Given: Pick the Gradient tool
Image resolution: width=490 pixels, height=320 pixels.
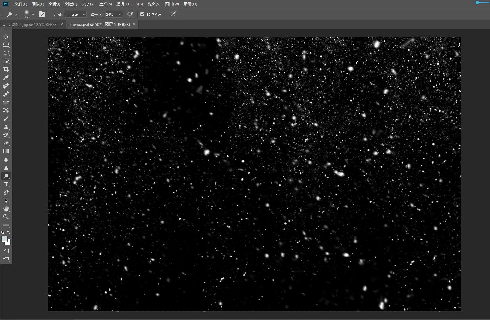Looking at the screenshot, I should [x=6, y=151].
